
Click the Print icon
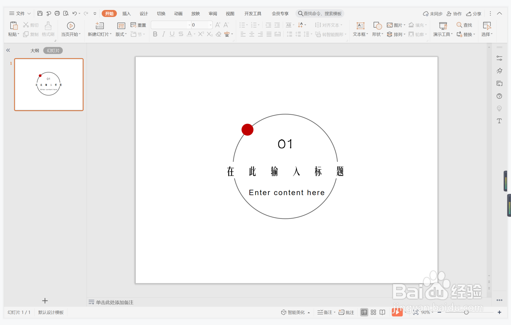tap(57, 13)
